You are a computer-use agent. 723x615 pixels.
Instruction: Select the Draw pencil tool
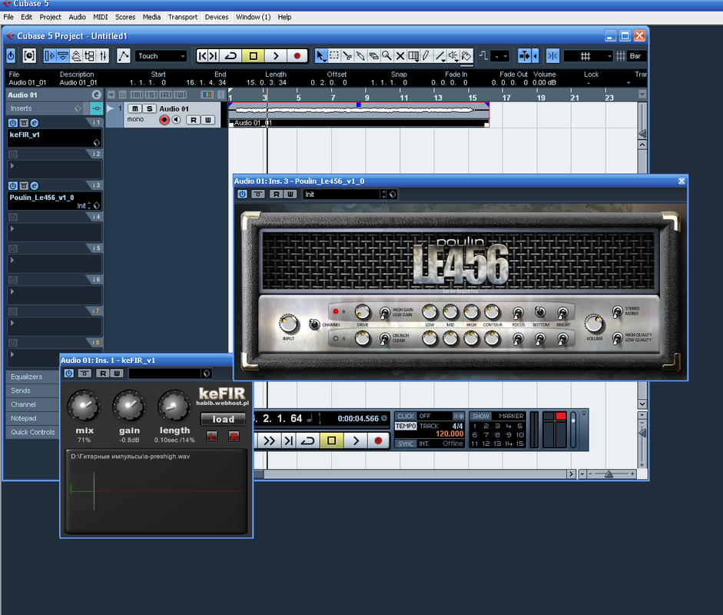click(426, 56)
